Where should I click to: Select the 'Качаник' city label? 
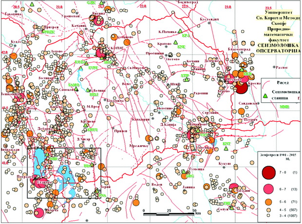click(79, 26)
